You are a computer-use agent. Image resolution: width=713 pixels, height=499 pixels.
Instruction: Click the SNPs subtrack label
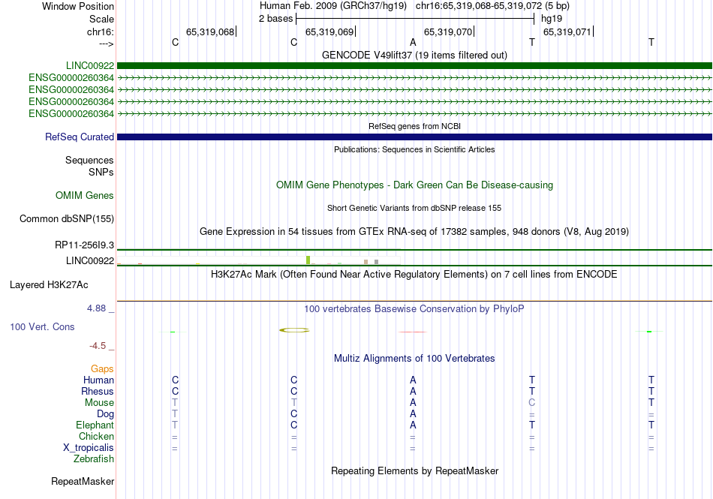pos(101,173)
